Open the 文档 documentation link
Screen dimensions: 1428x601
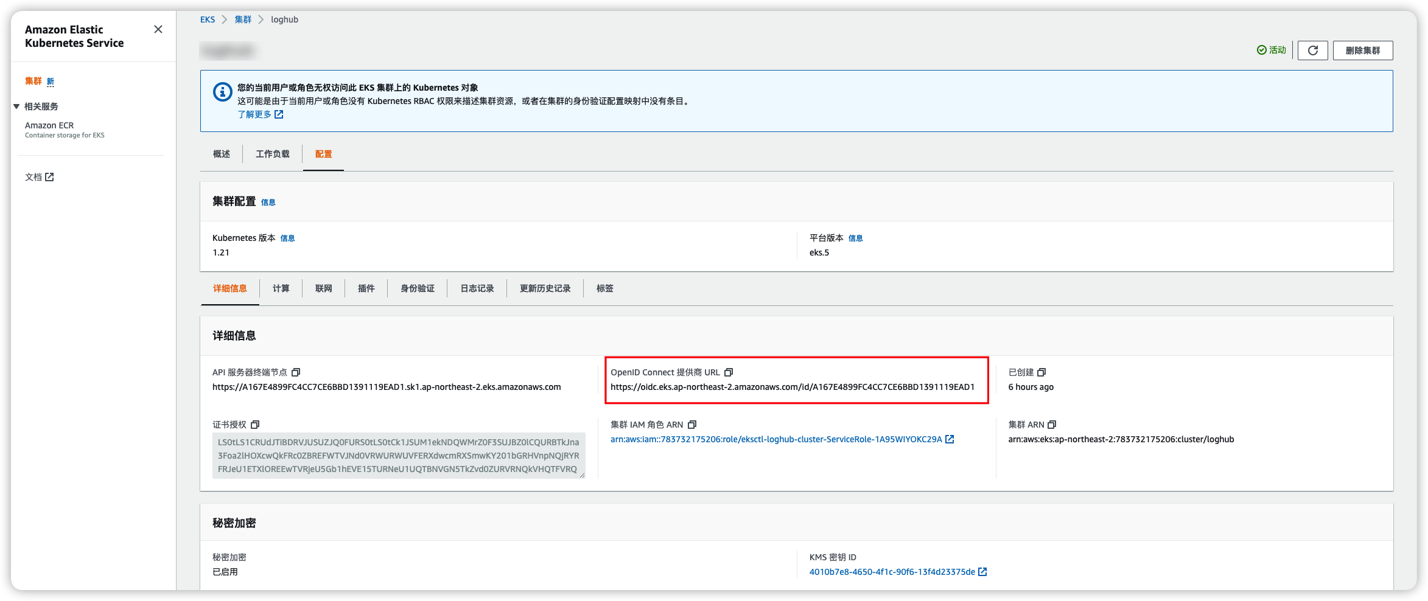tap(40, 177)
